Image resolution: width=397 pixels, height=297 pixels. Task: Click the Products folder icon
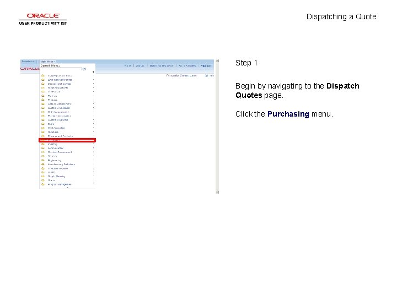pyautogui.click(x=43, y=100)
